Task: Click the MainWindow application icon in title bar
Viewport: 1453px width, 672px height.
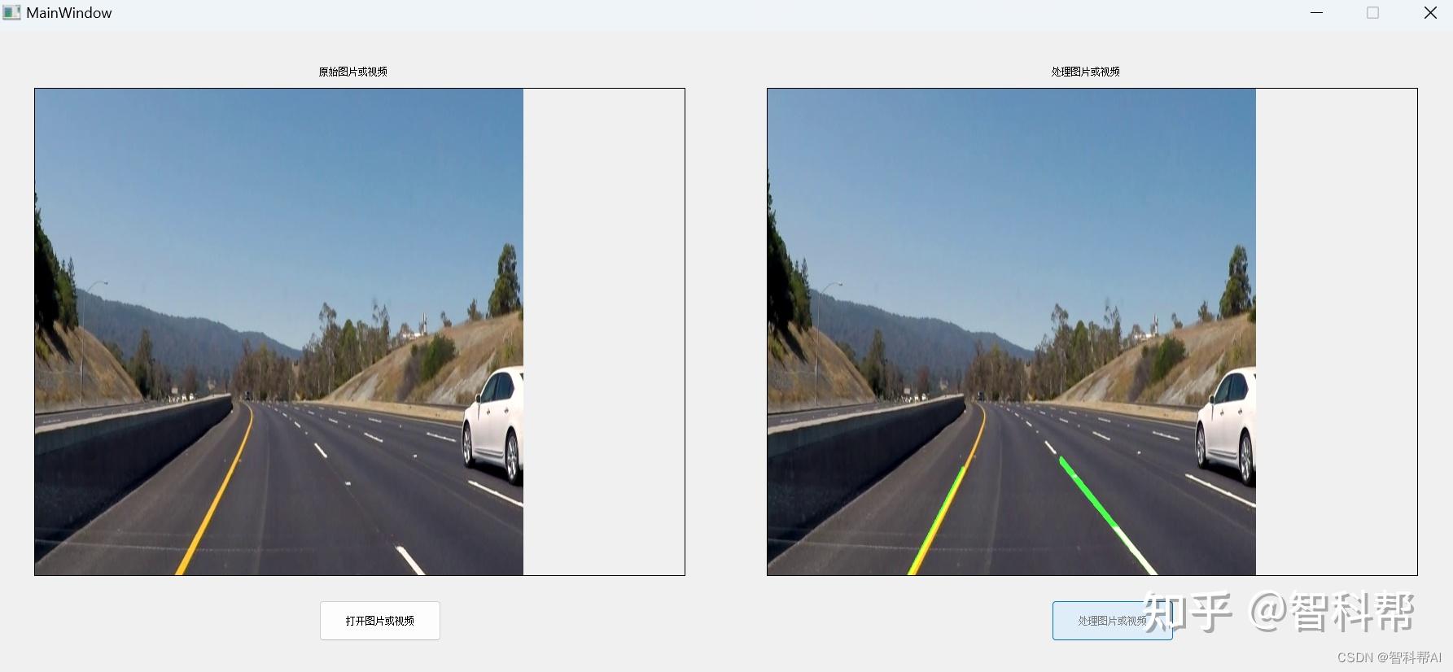Action: [x=11, y=13]
